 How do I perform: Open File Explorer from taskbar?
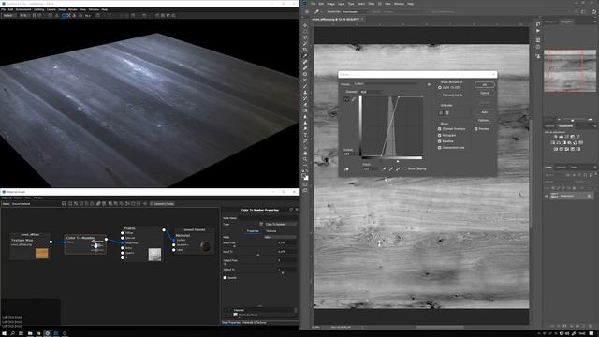click(30, 333)
